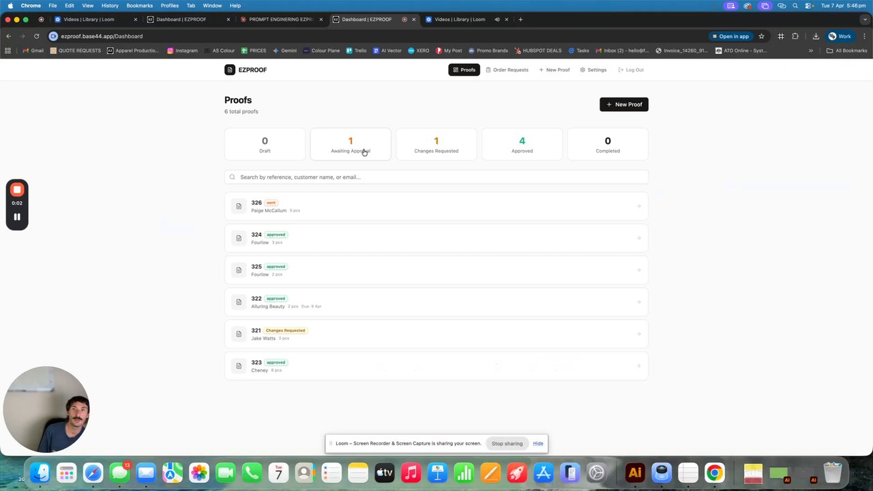Screen dimensions: 873x491
Task: Open a new Chrome tab
Action: pyautogui.click(x=520, y=19)
